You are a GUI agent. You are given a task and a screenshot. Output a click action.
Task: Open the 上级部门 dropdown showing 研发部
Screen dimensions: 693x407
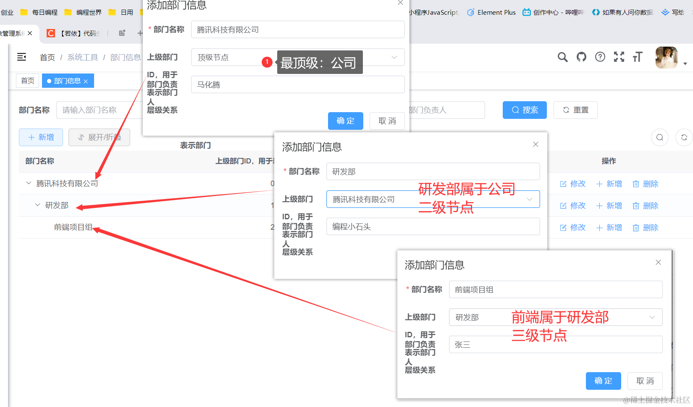pyautogui.click(x=555, y=317)
